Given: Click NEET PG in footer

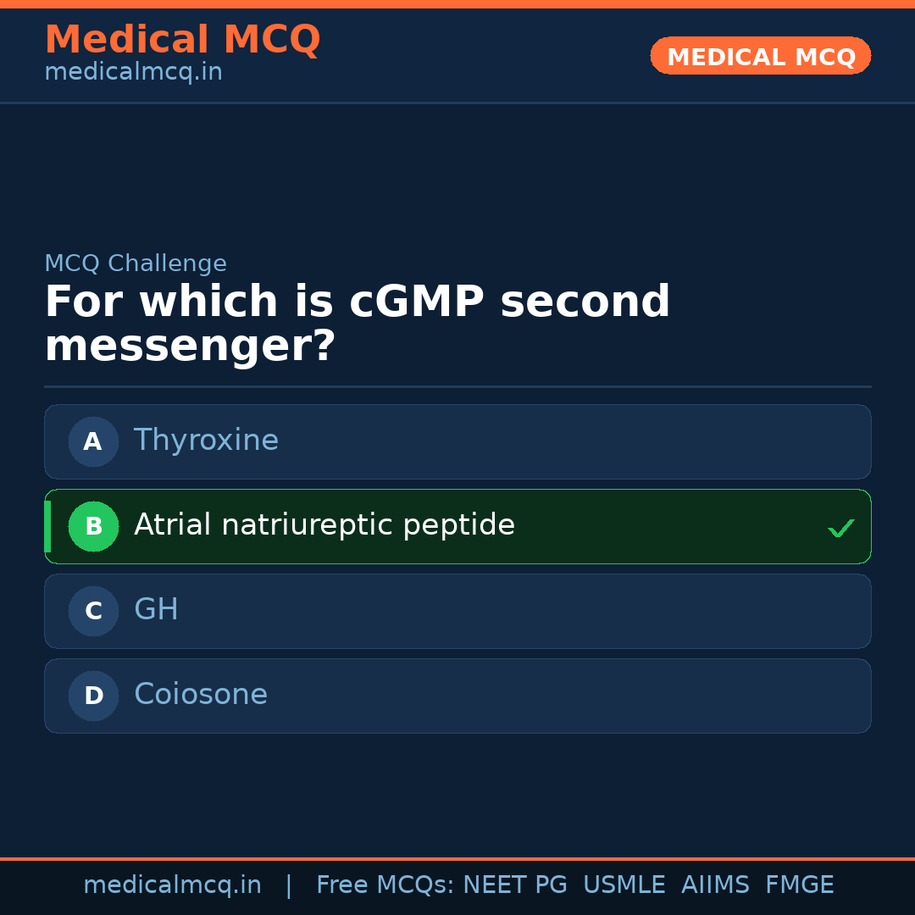Looking at the screenshot, I should [x=515, y=885].
